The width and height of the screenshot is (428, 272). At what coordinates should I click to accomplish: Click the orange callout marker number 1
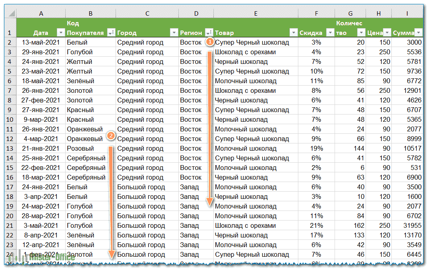pos(209,41)
